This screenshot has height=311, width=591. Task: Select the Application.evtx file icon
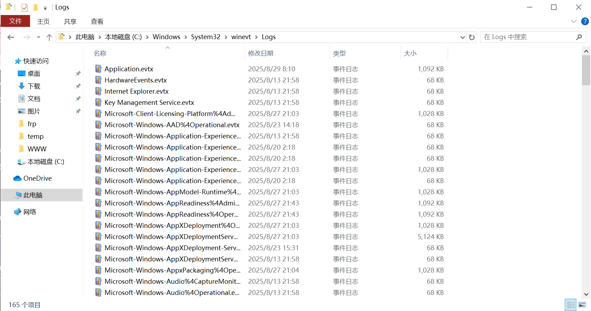point(99,69)
